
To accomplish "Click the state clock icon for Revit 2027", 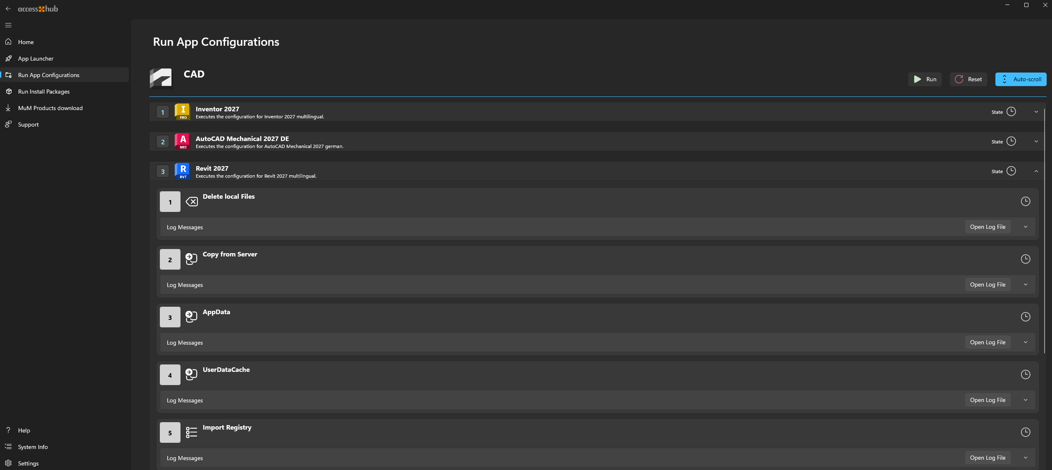I will pyautogui.click(x=1011, y=171).
